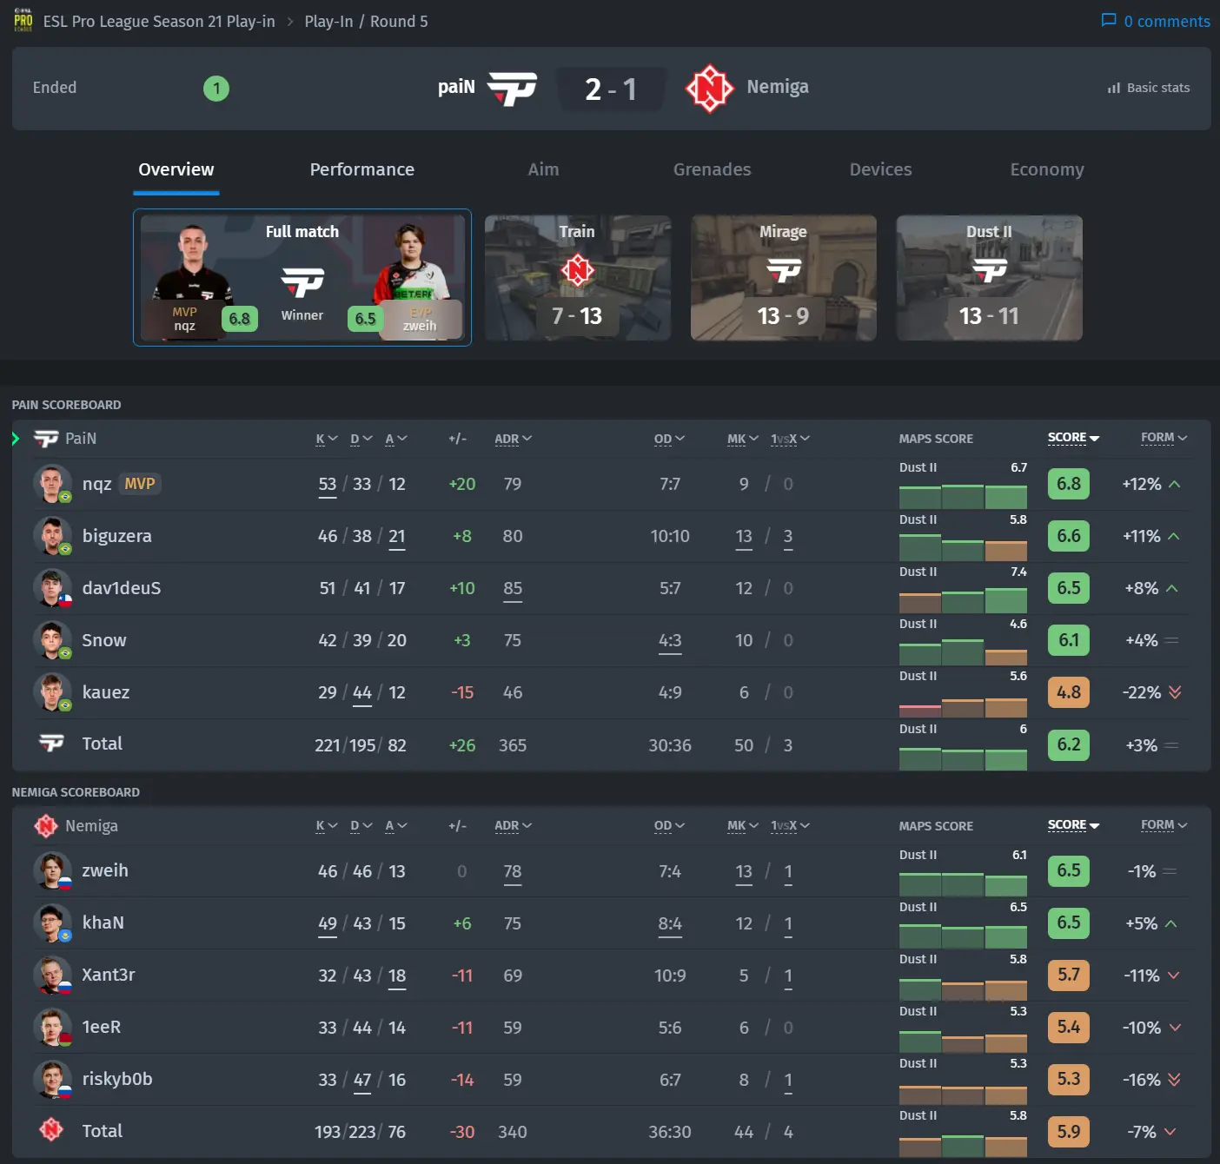Screen dimensions: 1220x1164
Task: Select the Train map card 7-13
Action: pyautogui.click(x=577, y=278)
